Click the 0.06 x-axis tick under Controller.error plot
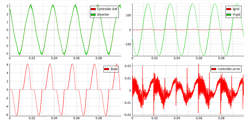Screen dimensions: 246x122 point(199,118)
